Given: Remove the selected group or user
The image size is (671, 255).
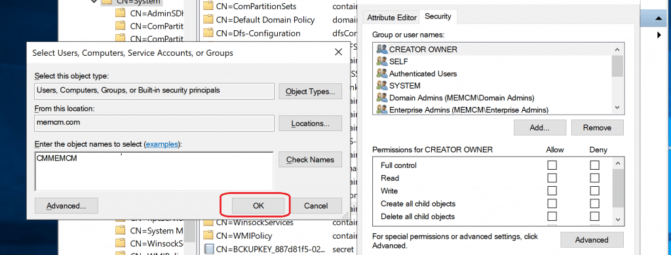Looking at the screenshot, I should click(x=597, y=127).
